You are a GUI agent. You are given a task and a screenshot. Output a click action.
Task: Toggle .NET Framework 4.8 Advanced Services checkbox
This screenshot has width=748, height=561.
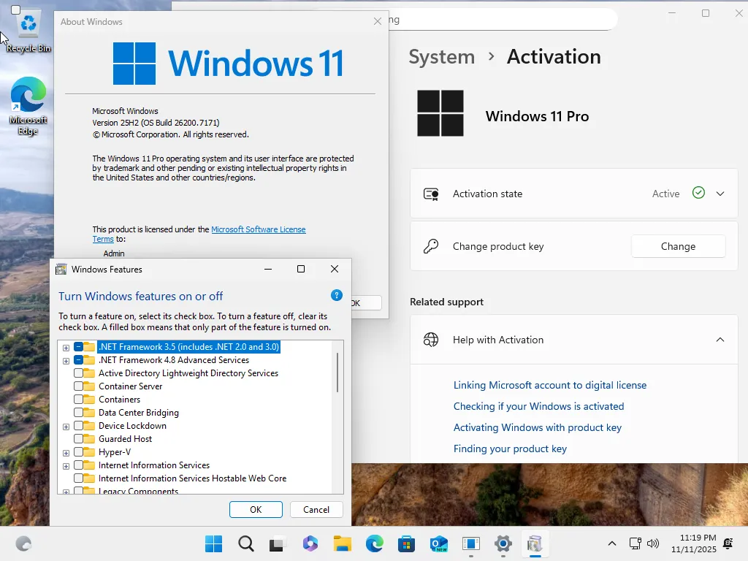pos(78,359)
